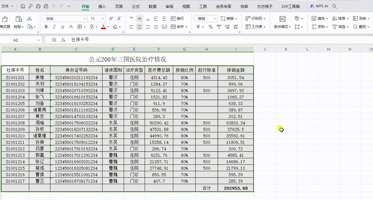This screenshot has width=373, height=200.
Task: Open the File (文件) menu
Action: (x=7, y=6)
